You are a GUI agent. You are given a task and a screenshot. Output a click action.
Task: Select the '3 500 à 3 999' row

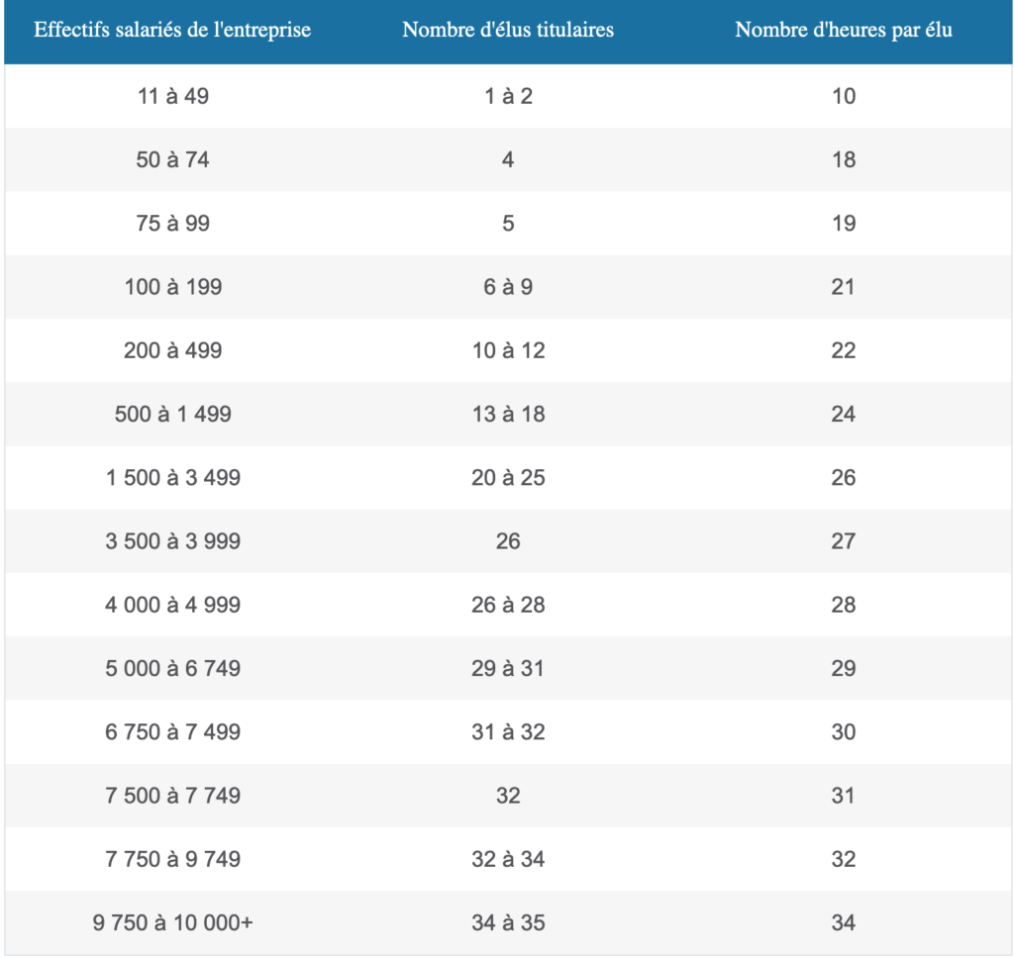click(508, 541)
